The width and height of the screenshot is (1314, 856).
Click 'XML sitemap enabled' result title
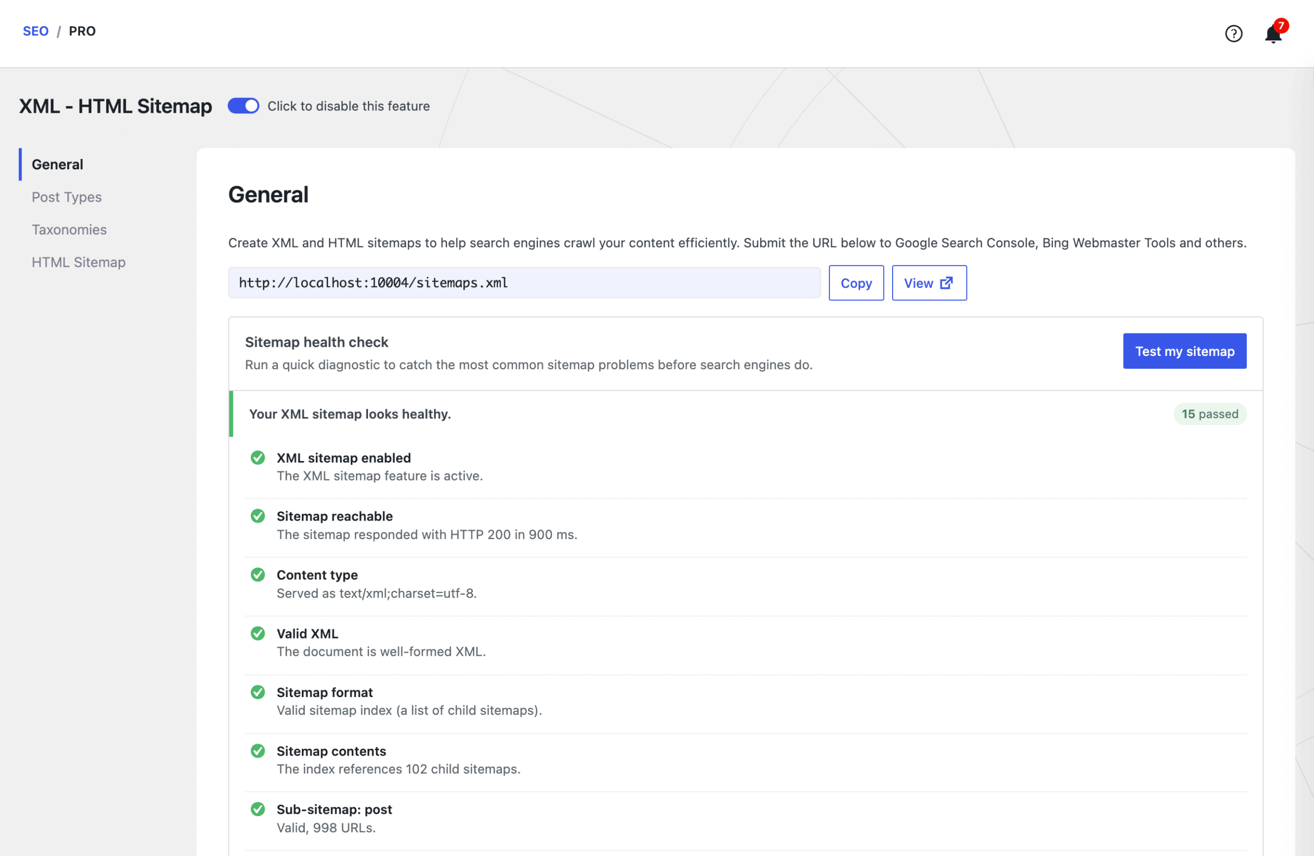point(343,458)
